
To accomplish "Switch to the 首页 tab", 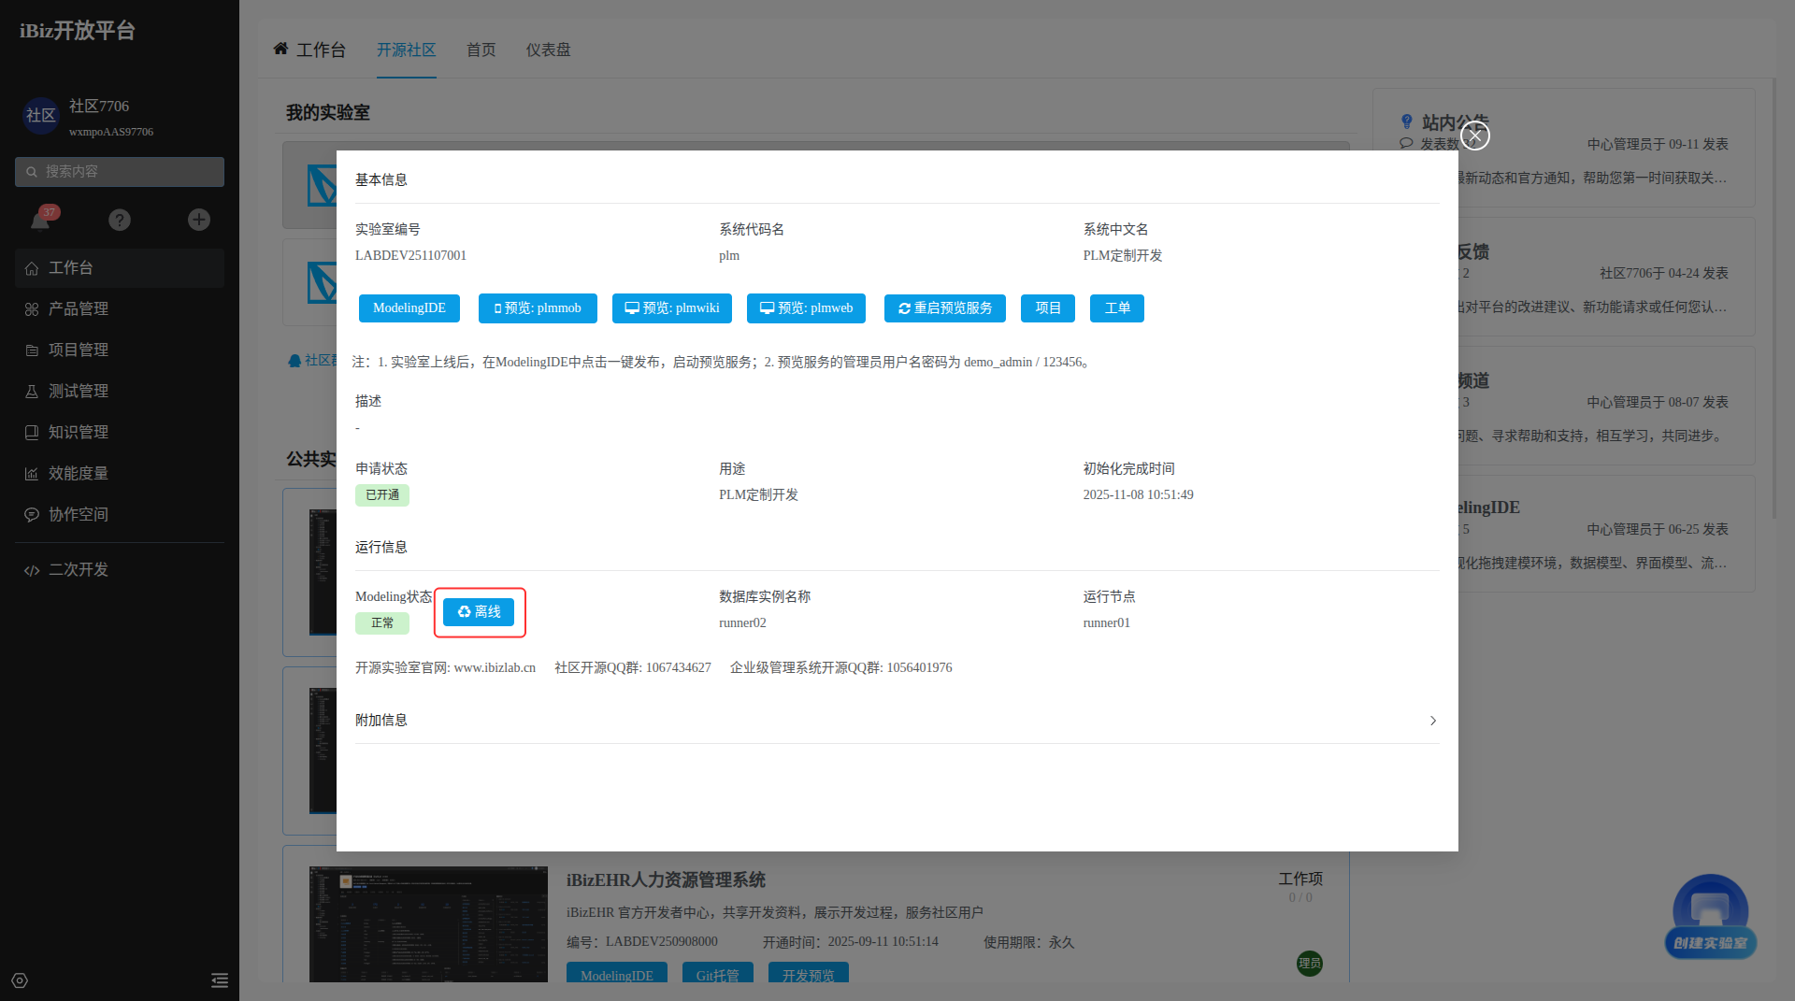I will pos(481,50).
